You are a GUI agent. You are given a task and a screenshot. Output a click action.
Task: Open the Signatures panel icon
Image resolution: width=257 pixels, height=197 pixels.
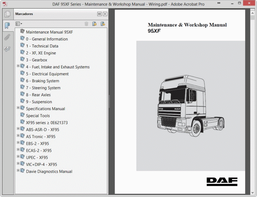[x=7, y=49]
